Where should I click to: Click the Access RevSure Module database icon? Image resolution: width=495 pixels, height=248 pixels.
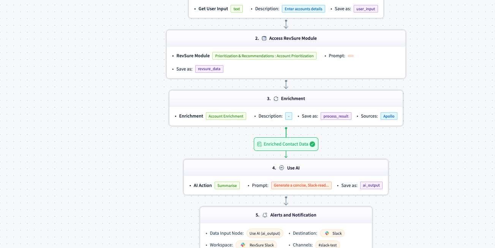264,38
